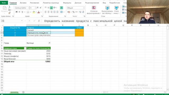Click the fill color bucket icon
This screenshot has width=169, height=95.
[x=34, y=12]
